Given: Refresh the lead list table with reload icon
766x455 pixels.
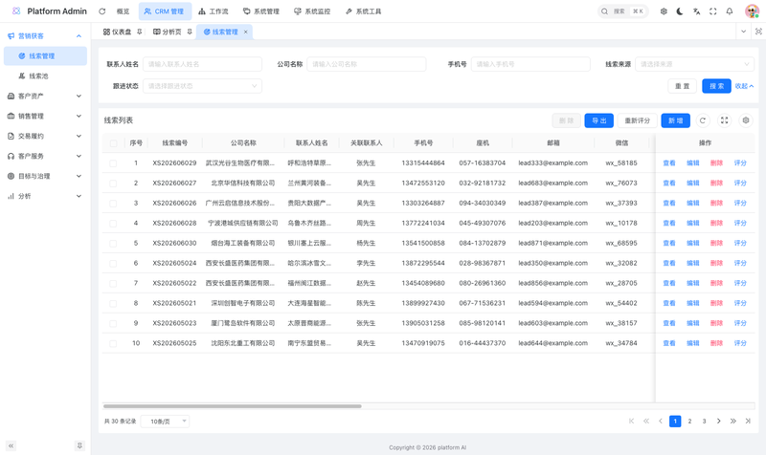Looking at the screenshot, I should [x=703, y=120].
